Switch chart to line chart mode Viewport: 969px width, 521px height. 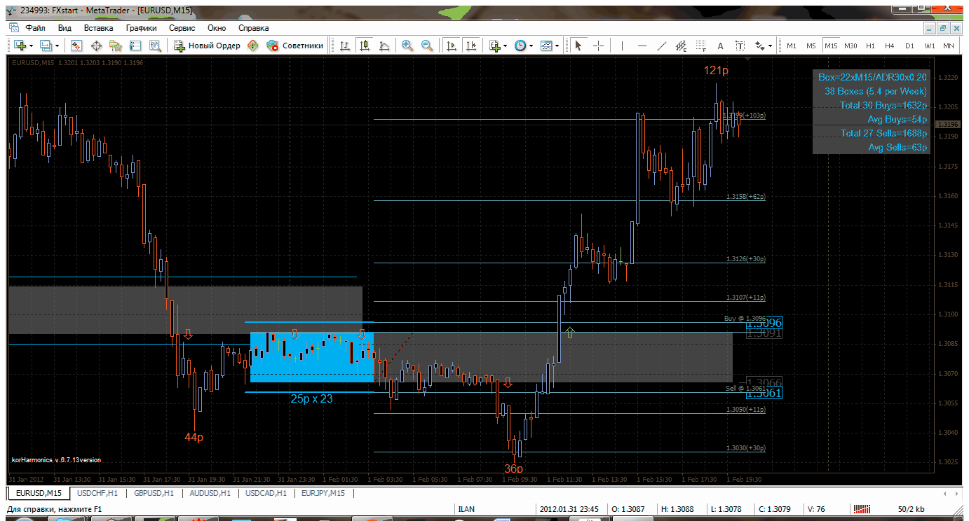(x=384, y=46)
